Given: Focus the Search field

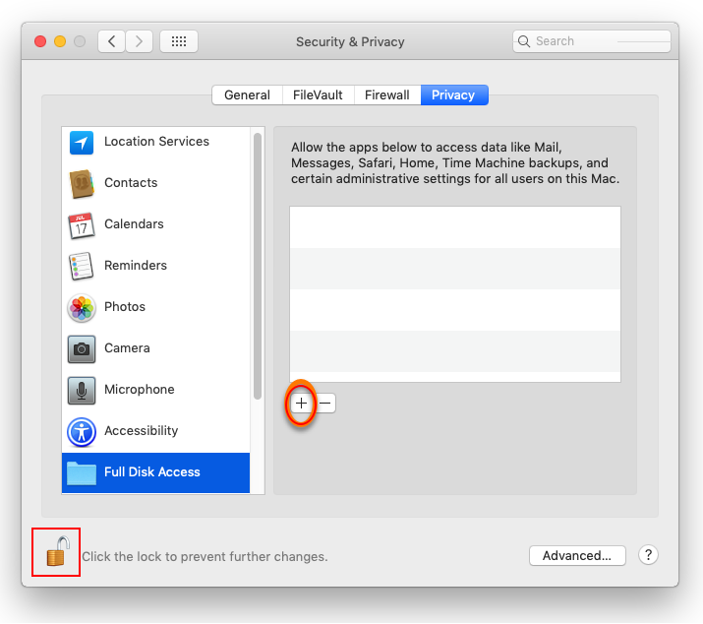Looking at the screenshot, I should [591, 41].
